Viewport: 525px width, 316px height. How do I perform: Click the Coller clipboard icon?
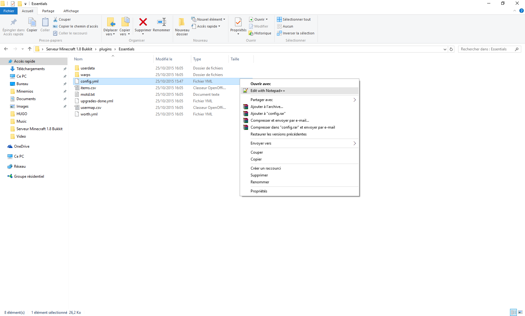pos(45,22)
